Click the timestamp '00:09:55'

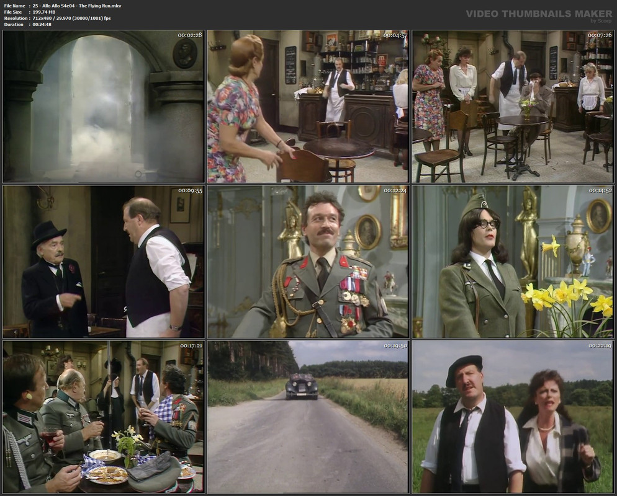[190, 190]
